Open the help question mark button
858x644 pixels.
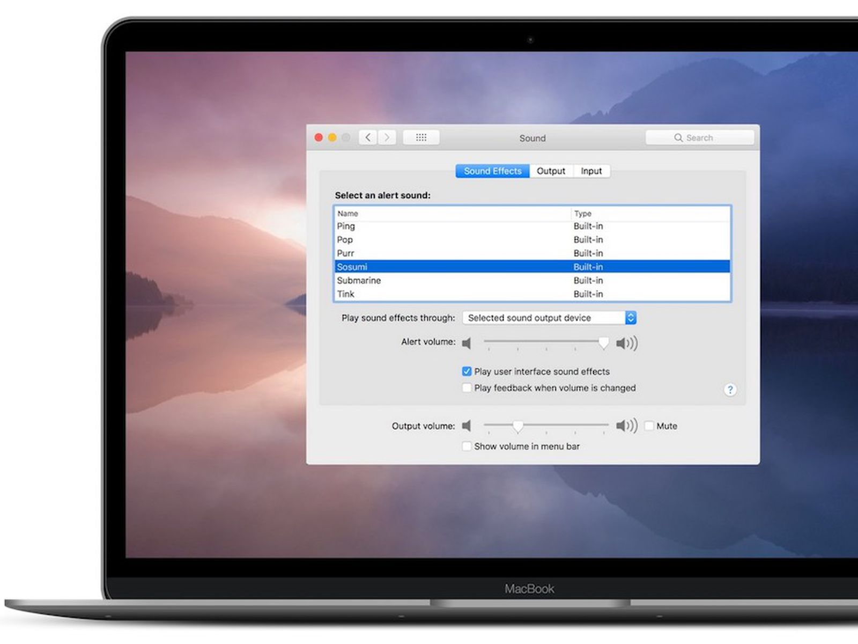coord(730,390)
